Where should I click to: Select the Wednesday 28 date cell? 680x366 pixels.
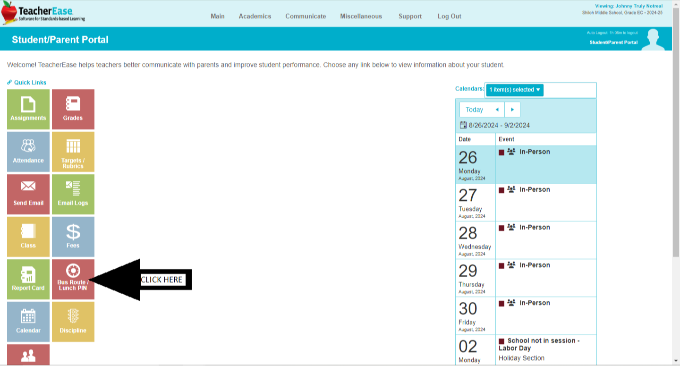click(x=476, y=240)
